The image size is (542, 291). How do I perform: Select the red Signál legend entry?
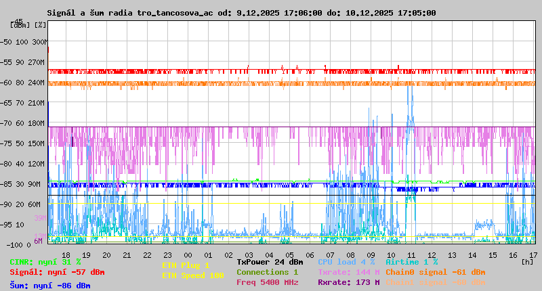tap(57, 272)
